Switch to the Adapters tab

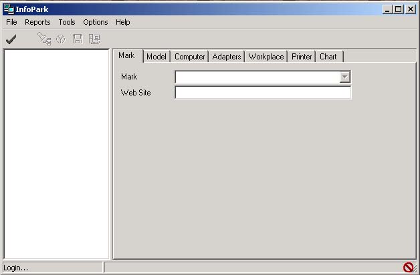point(227,57)
